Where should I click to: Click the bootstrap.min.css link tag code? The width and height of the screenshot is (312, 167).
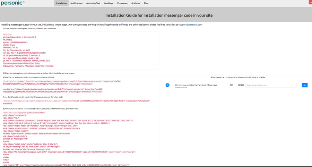coord(62,82)
